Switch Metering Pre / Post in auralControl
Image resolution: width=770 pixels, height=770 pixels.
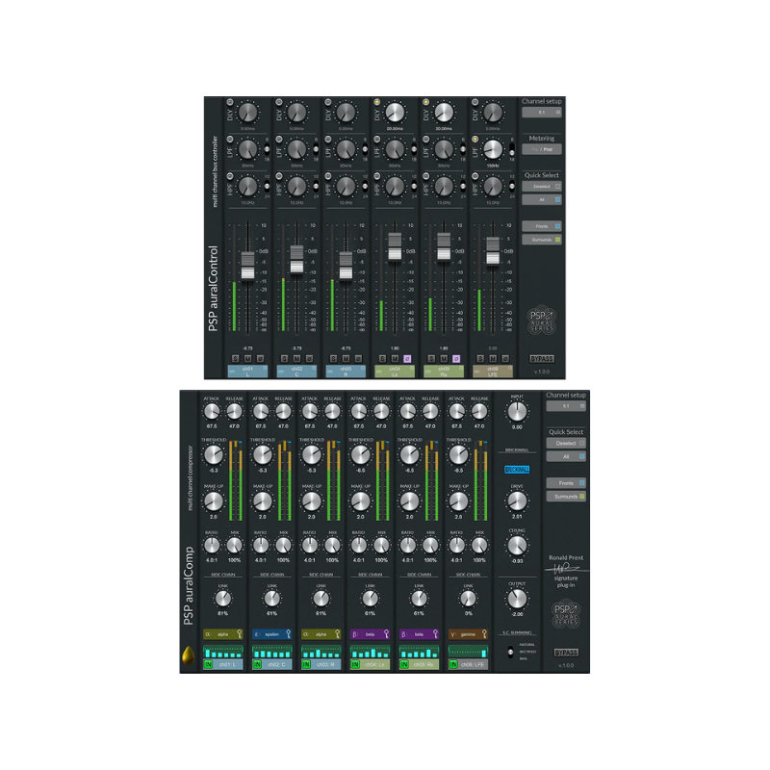(541, 149)
